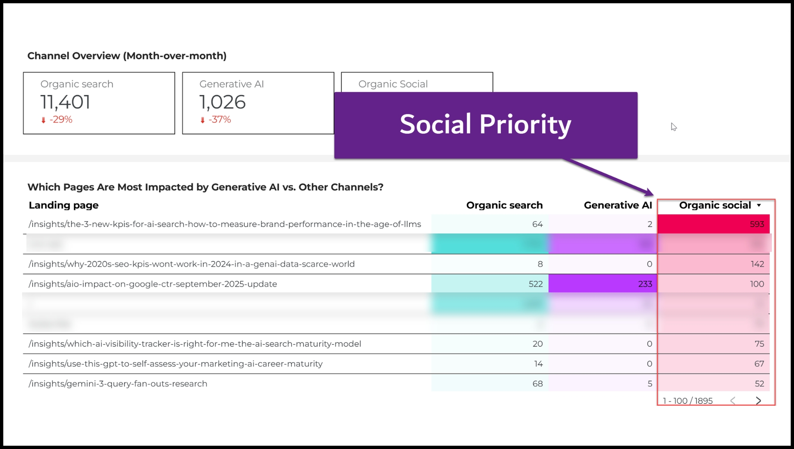Click the 522 organic search cell
Image resolution: width=794 pixels, height=449 pixels.
tap(490, 284)
